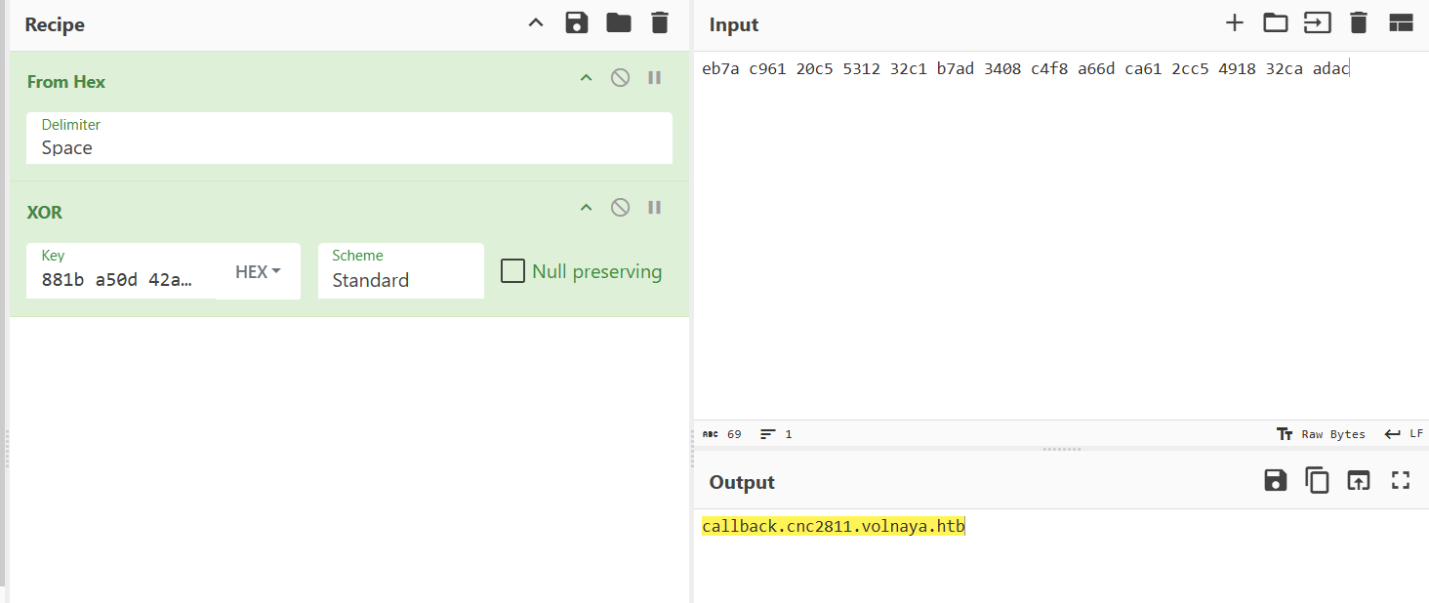Screen dimensions: 1429x603
Task: Collapse the Recipe pane
Action: [x=536, y=22]
